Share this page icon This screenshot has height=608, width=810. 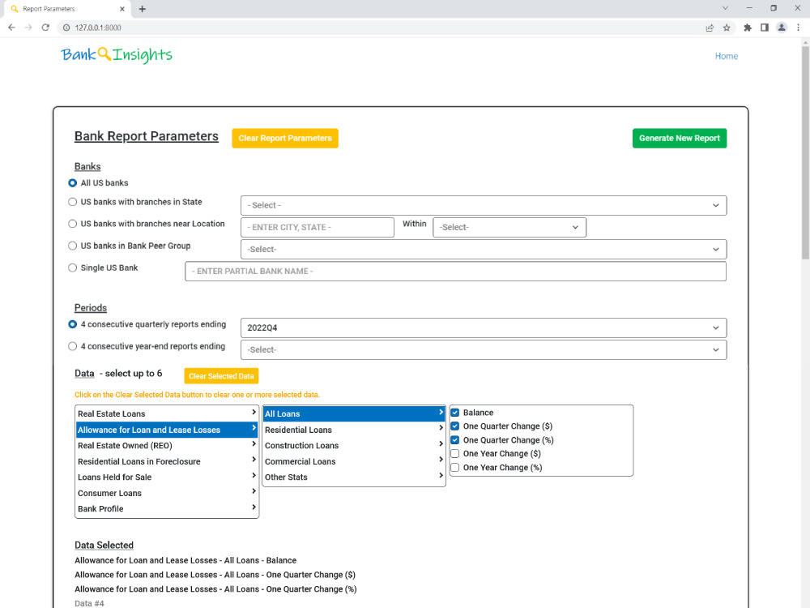pyautogui.click(x=710, y=28)
